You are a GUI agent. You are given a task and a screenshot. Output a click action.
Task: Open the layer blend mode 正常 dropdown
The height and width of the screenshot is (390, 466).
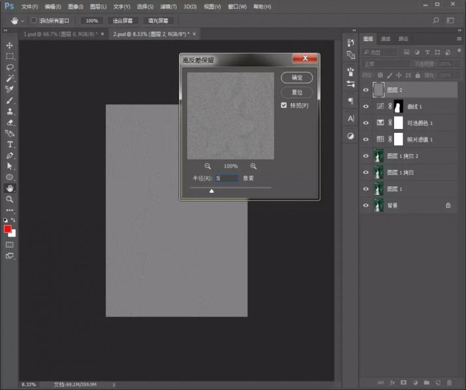(386, 64)
